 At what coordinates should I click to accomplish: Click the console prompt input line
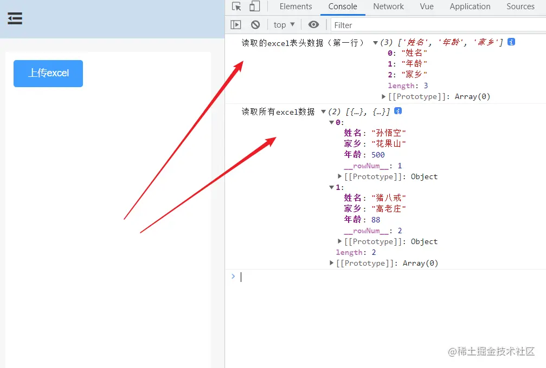click(390, 277)
